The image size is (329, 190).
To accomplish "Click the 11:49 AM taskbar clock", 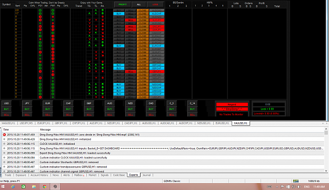I will tap(319, 187).
